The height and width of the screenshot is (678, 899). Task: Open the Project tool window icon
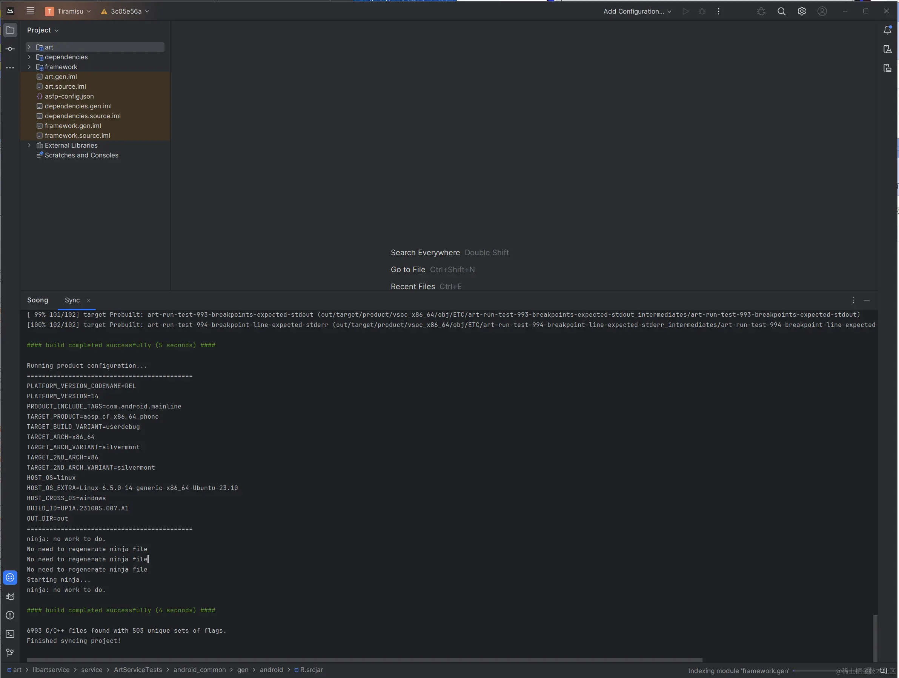click(x=10, y=30)
